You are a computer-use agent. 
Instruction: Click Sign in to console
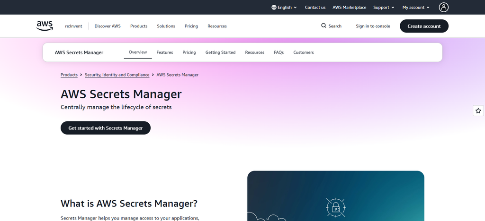373,26
